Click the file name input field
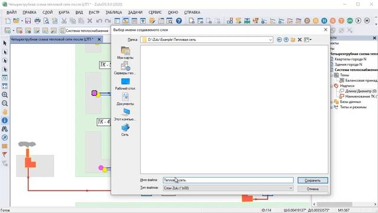Viewport: 378px width, 213px height. [x=228, y=180]
